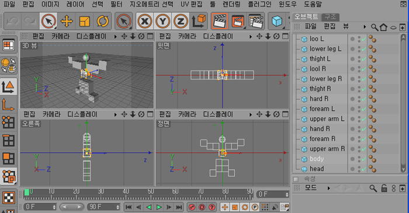Toggle green checkmark of foream L

364,109
